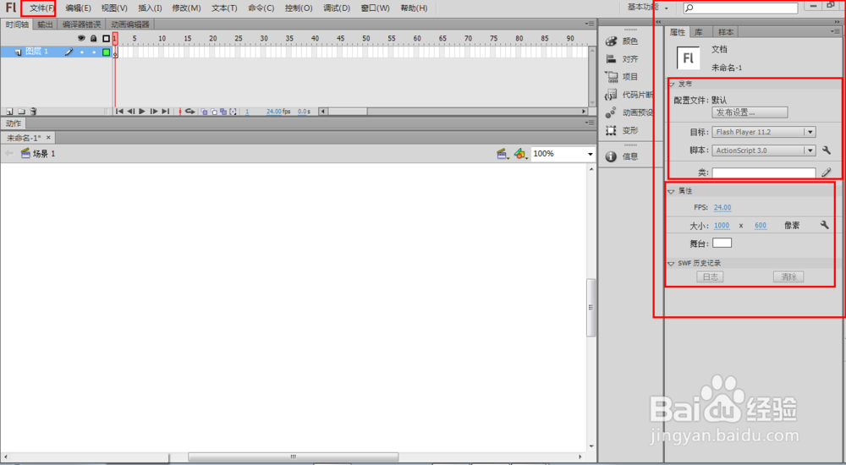
Task: Step back one frame
Action: point(130,111)
